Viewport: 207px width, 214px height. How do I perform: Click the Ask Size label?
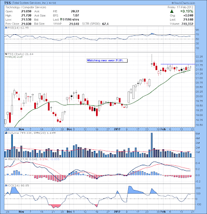tap(40, 16)
